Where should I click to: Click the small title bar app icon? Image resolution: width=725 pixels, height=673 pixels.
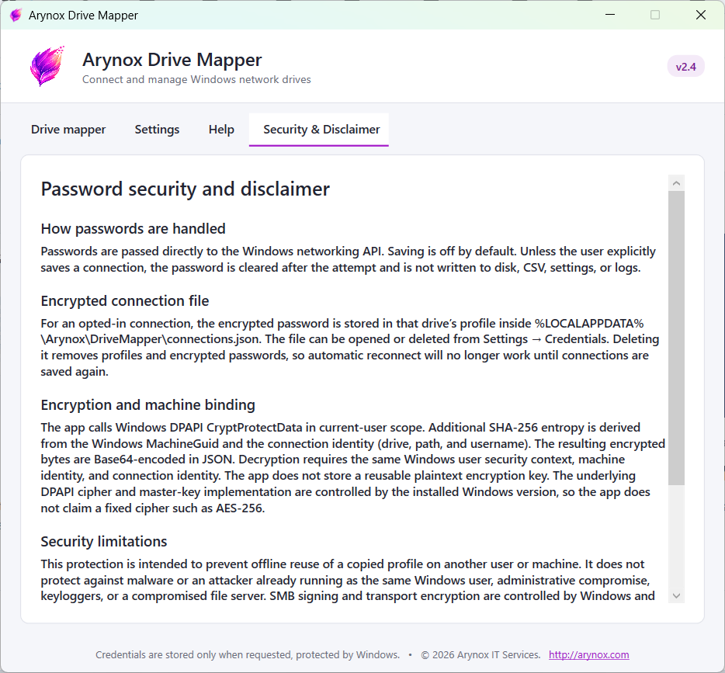click(16, 16)
